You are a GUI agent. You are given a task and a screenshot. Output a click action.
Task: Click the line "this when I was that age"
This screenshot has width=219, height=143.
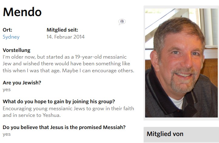(x=68, y=71)
